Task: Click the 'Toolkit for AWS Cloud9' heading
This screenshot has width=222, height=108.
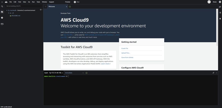Action: [x=77, y=47]
